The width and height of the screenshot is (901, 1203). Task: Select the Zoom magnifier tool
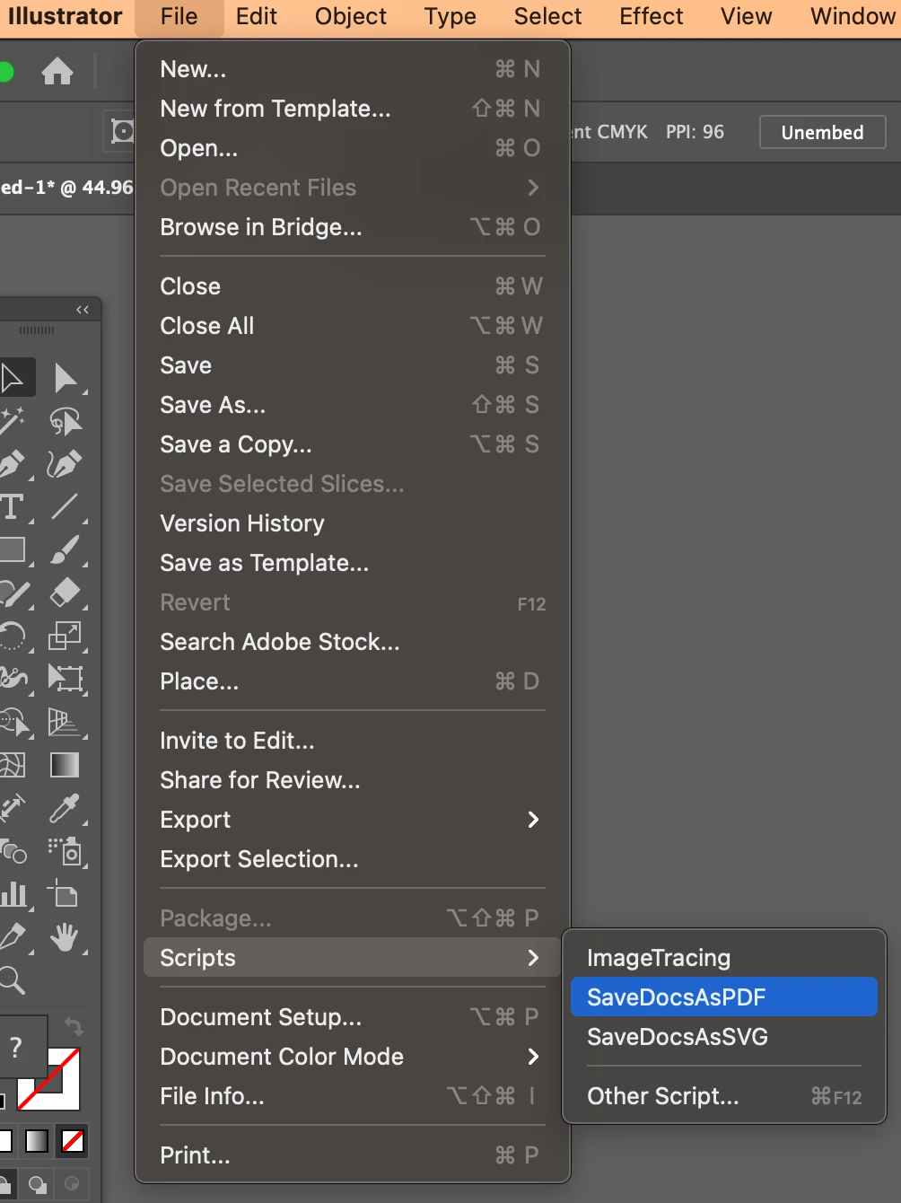point(13,979)
